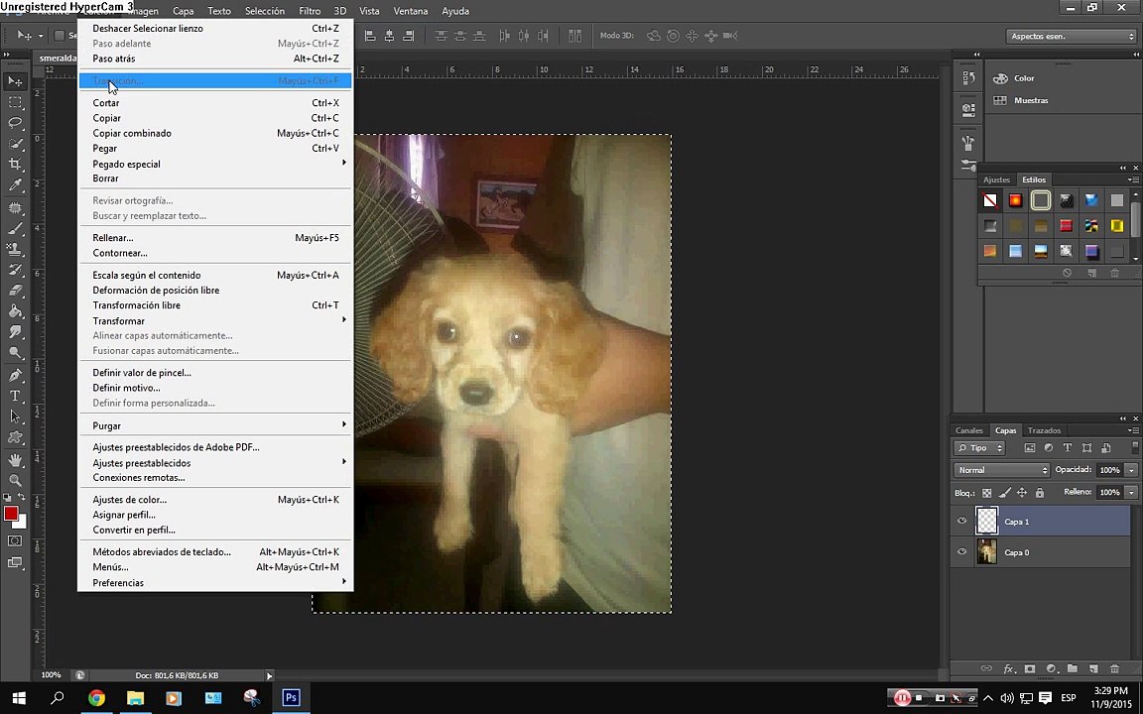Choose Deshacer Selecionar lienzo
Image resolution: width=1143 pixels, height=714 pixels.
[x=215, y=29]
